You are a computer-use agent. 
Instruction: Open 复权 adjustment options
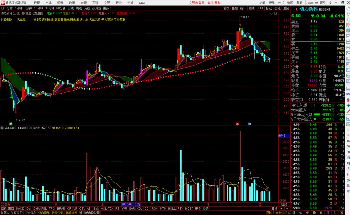(x=226, y=8)
